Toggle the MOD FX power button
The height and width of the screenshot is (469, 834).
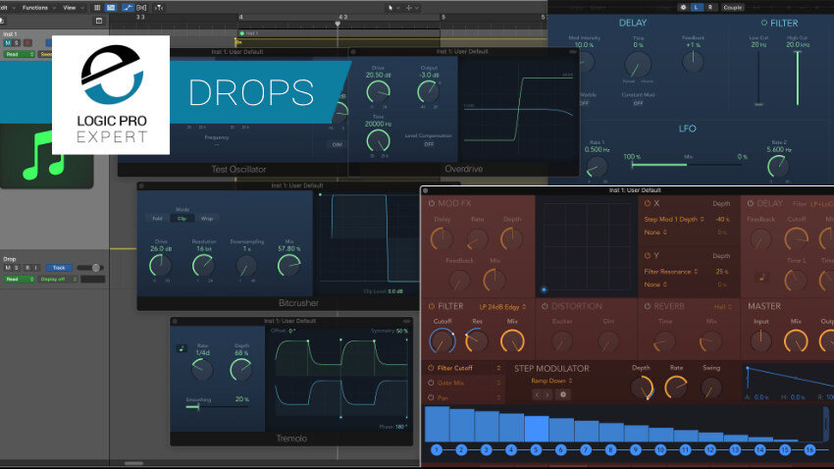pos(432,204)
